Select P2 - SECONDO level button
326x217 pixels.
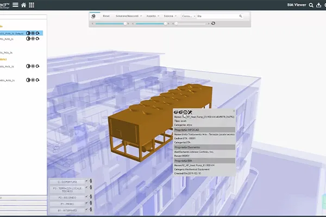point(67,197)
